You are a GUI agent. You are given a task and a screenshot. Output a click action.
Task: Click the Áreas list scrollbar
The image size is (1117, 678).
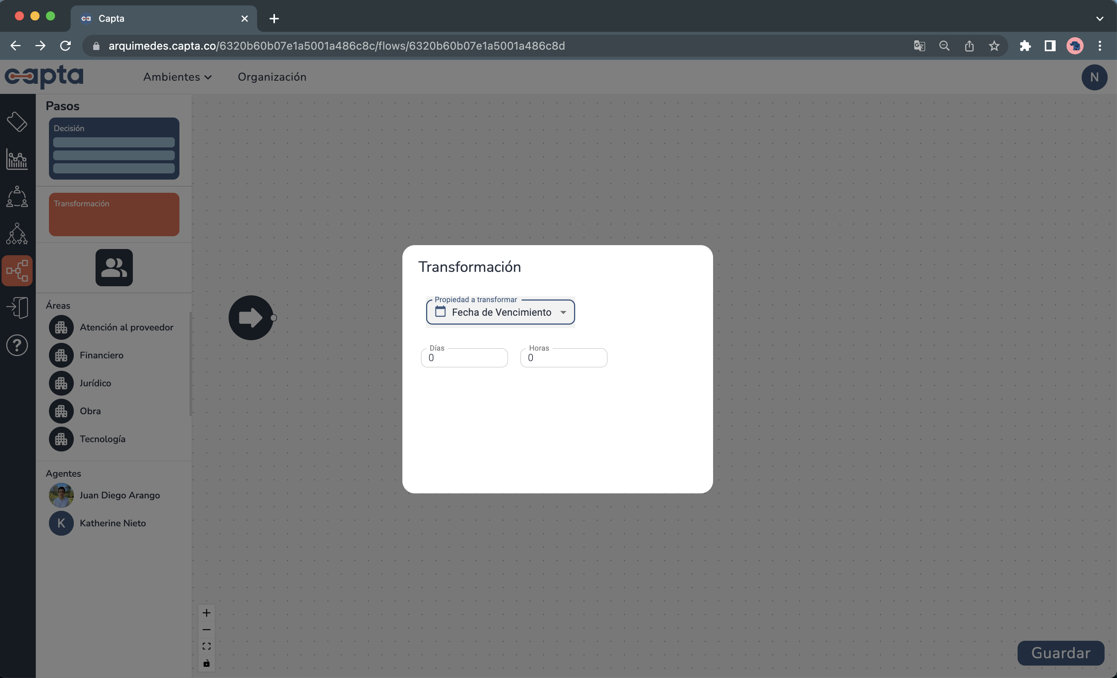[x=190, y=363]
